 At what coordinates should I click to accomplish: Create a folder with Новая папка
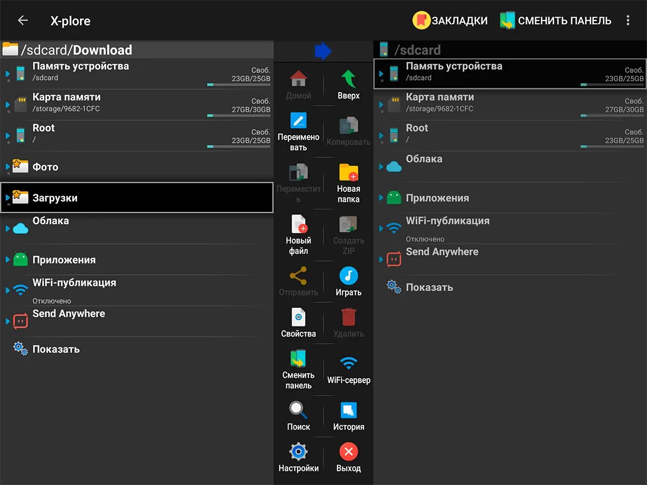[348, 184]
